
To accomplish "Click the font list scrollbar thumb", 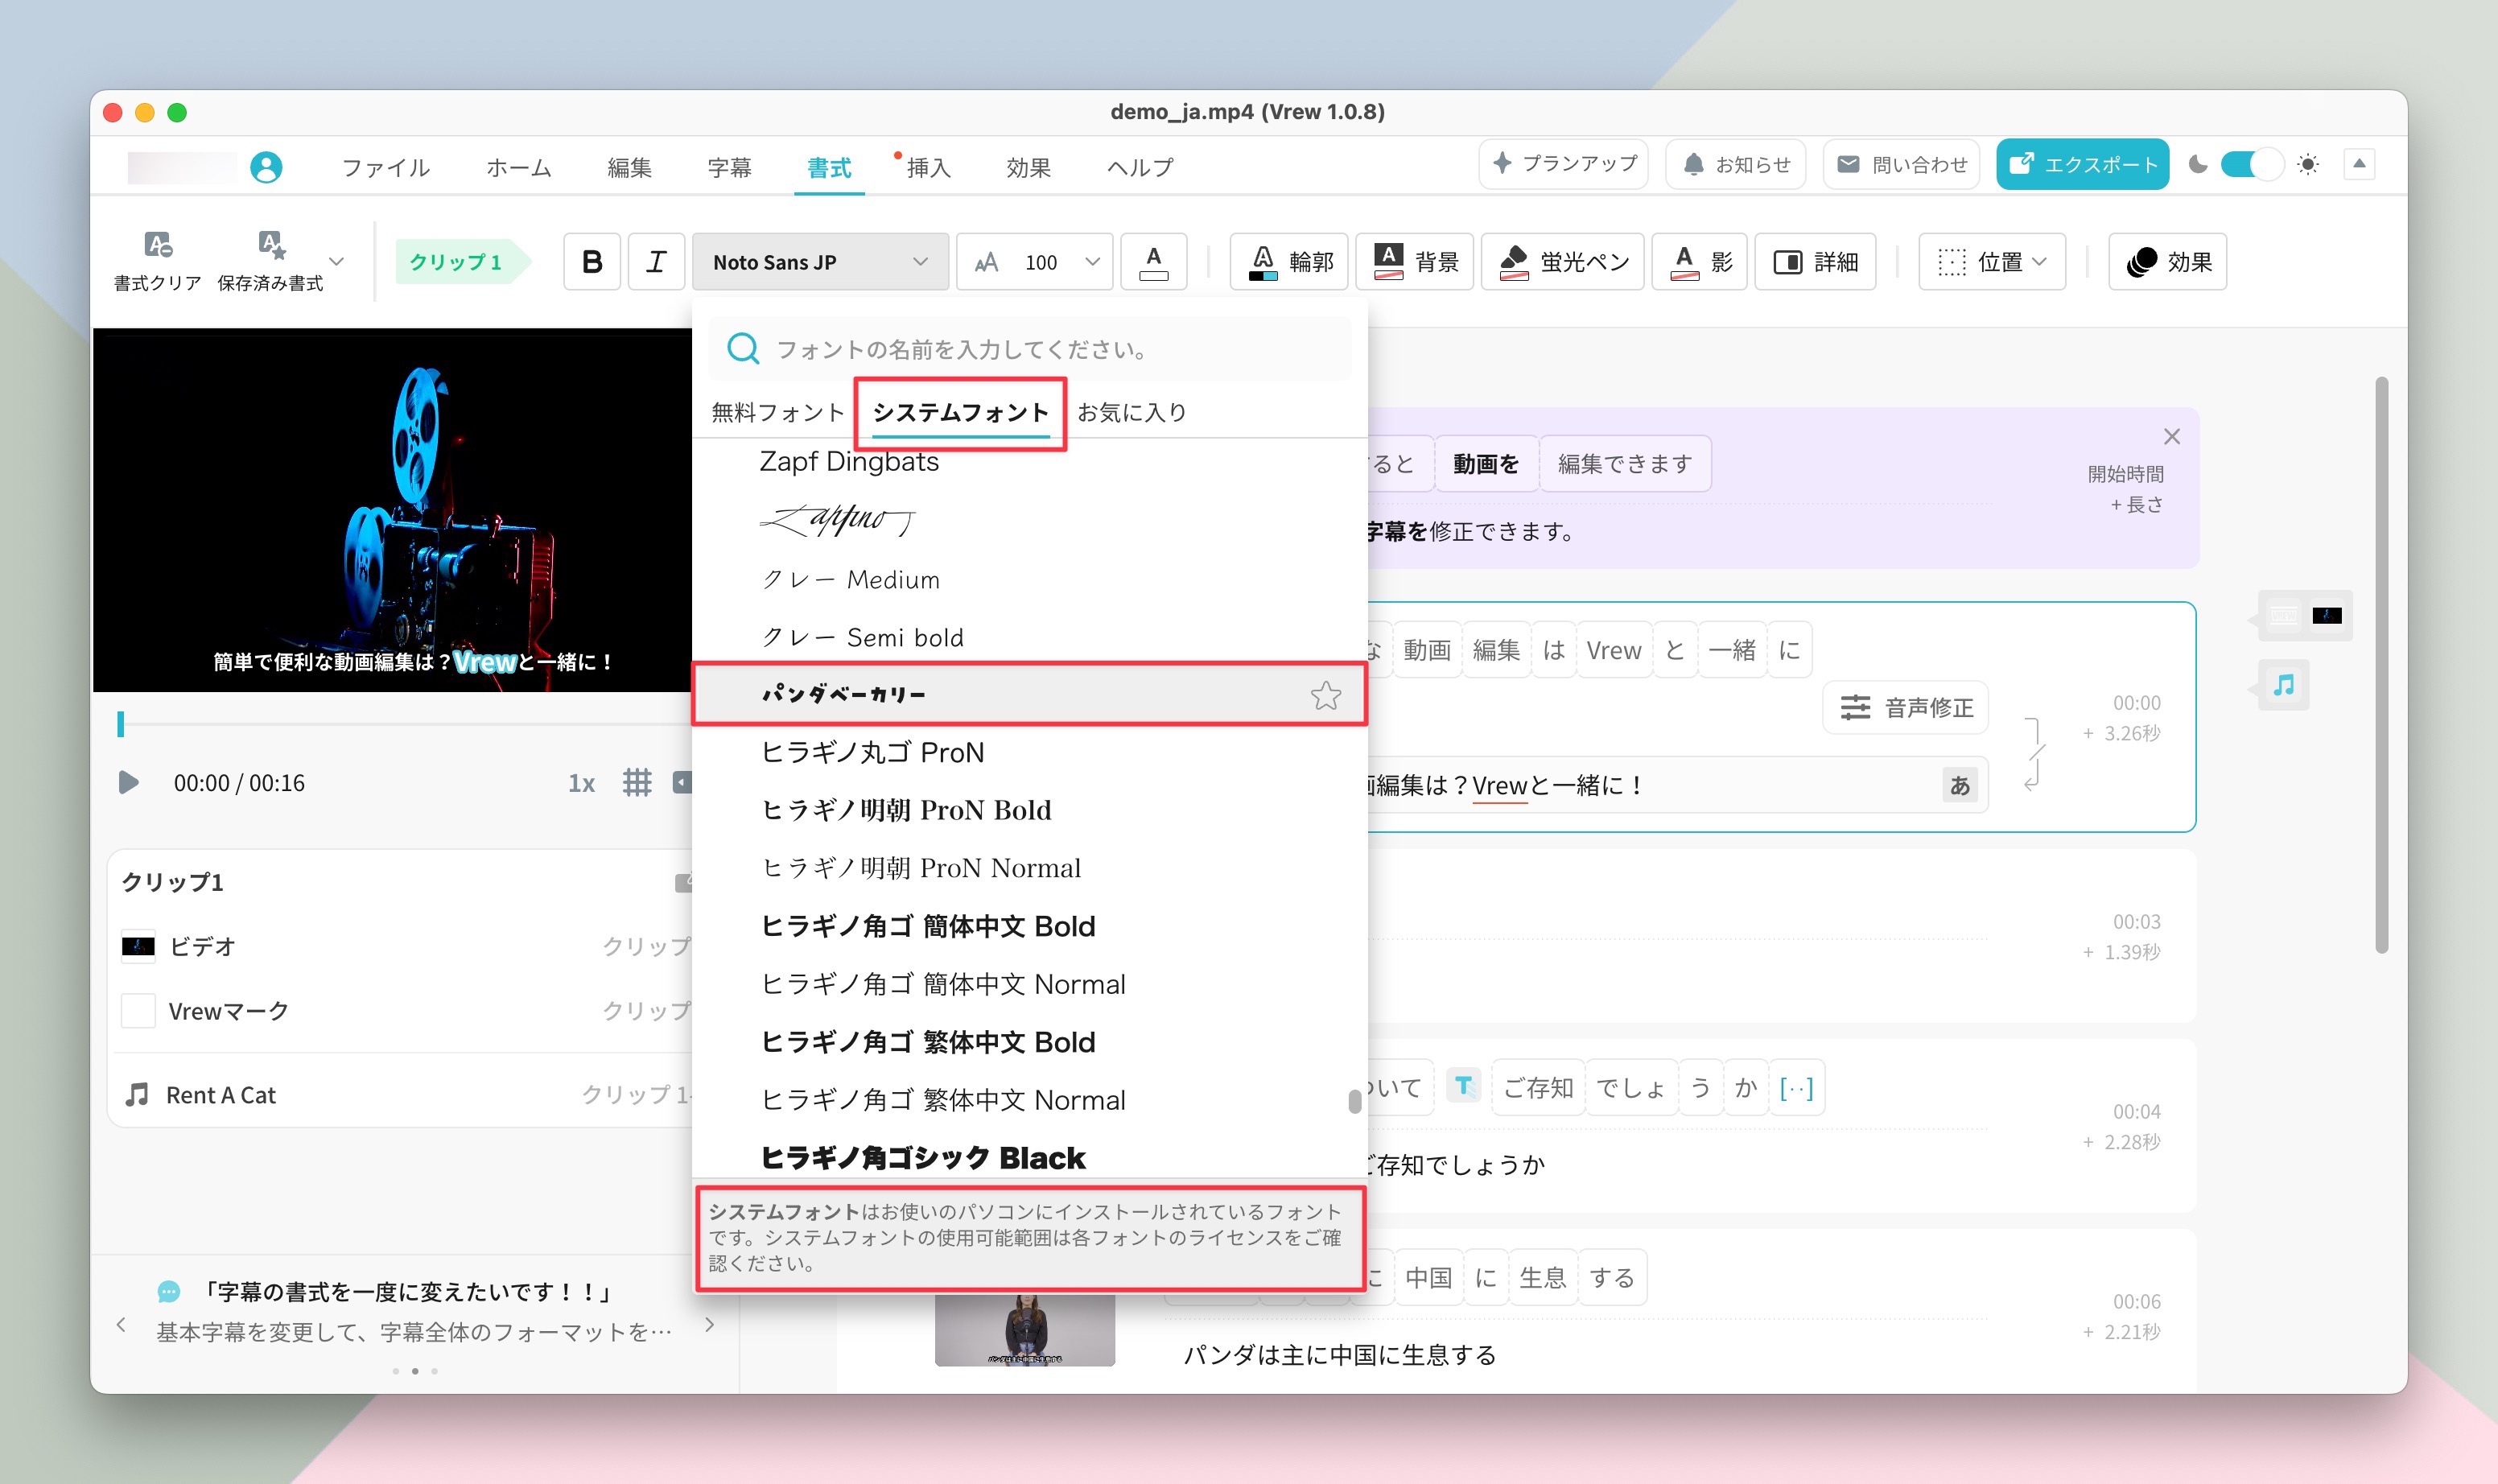I will point(1354,1101).
